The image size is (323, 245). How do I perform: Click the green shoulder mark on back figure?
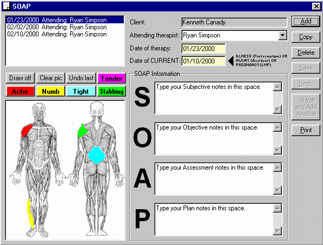coord(83,131)
